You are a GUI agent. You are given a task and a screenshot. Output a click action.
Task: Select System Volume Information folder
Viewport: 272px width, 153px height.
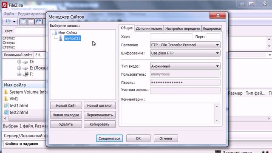pyautogui.click(x=28, y=92)
